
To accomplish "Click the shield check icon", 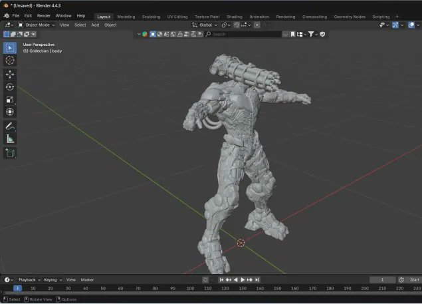I will click(x=322, y=34).
